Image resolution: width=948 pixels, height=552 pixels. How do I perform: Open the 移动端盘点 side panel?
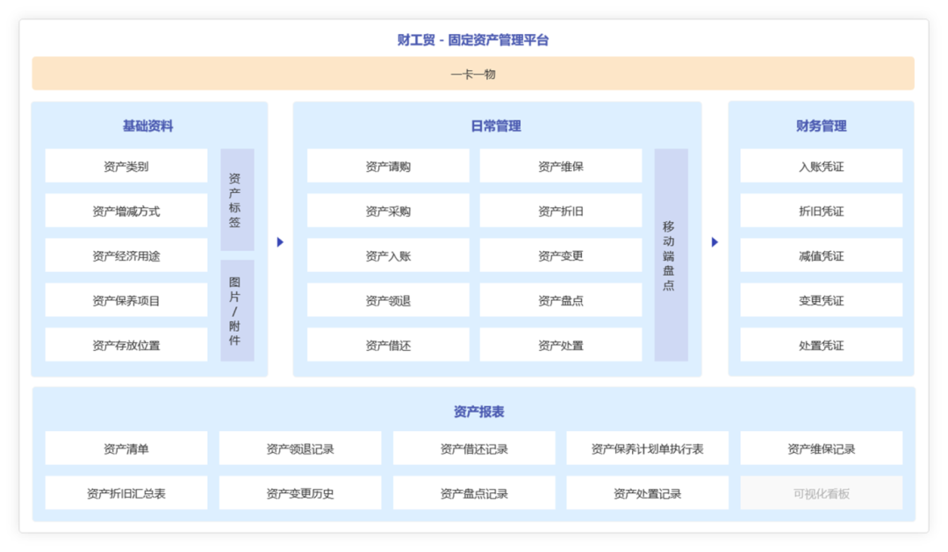(670, 254)
